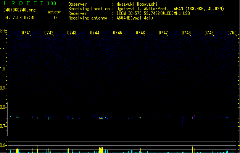Click the Observer label
The width and height of the screenshot is (240, 153).
(77, 4)
